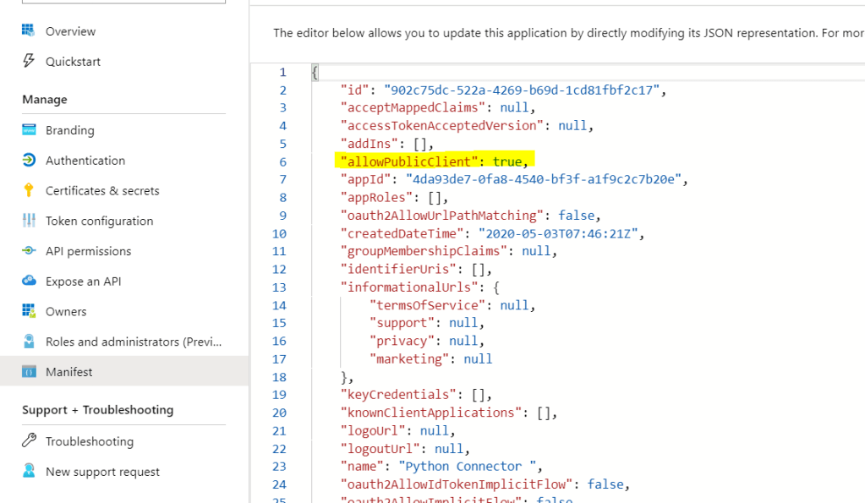Viewport: 865px width, 503px height.
Task: Open the Authentication settings page
Action: [x=85, y=161]
